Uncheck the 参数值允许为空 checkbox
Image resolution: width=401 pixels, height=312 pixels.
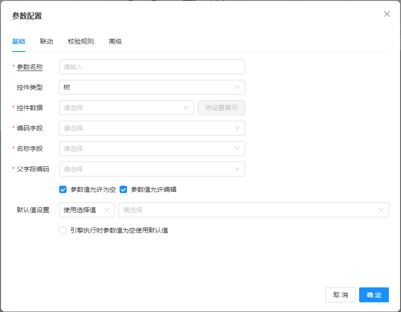point(63,189)
